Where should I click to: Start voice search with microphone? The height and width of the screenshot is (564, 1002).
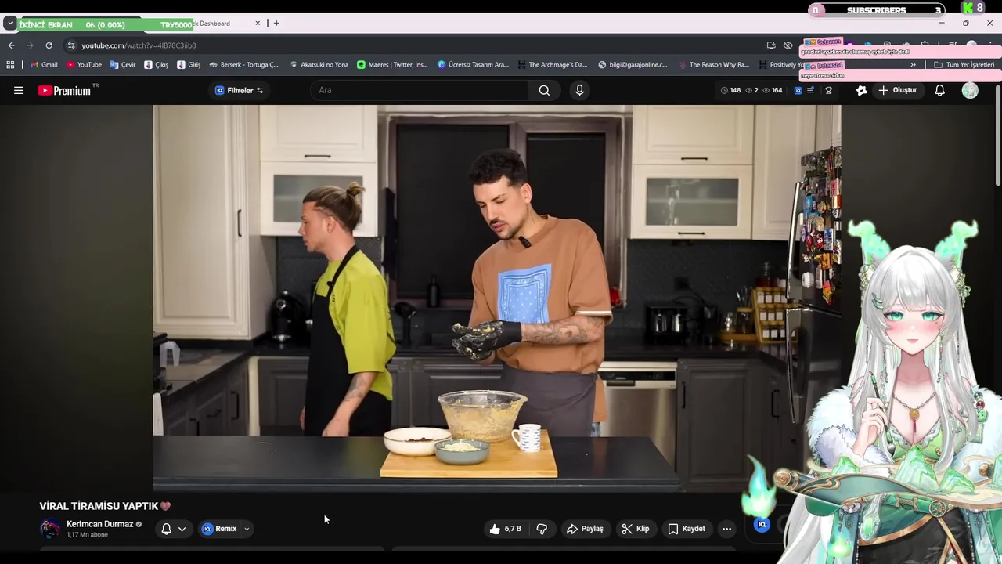point(579,90)
